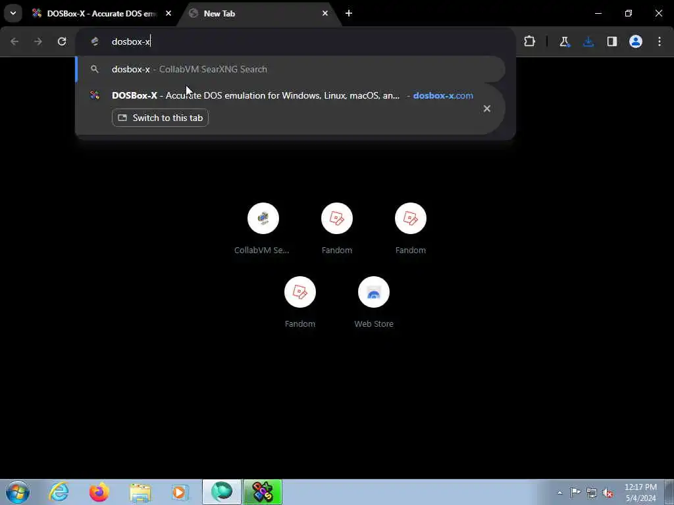Open the Web Store shortcut
674x505 pixels.
click(374, 302)
